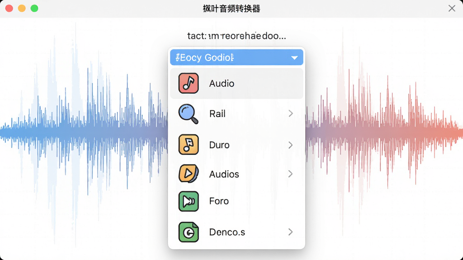Expand the Denco.s submenu chevron
Screen dimensions: 463x260
click(x=291, y=232)
